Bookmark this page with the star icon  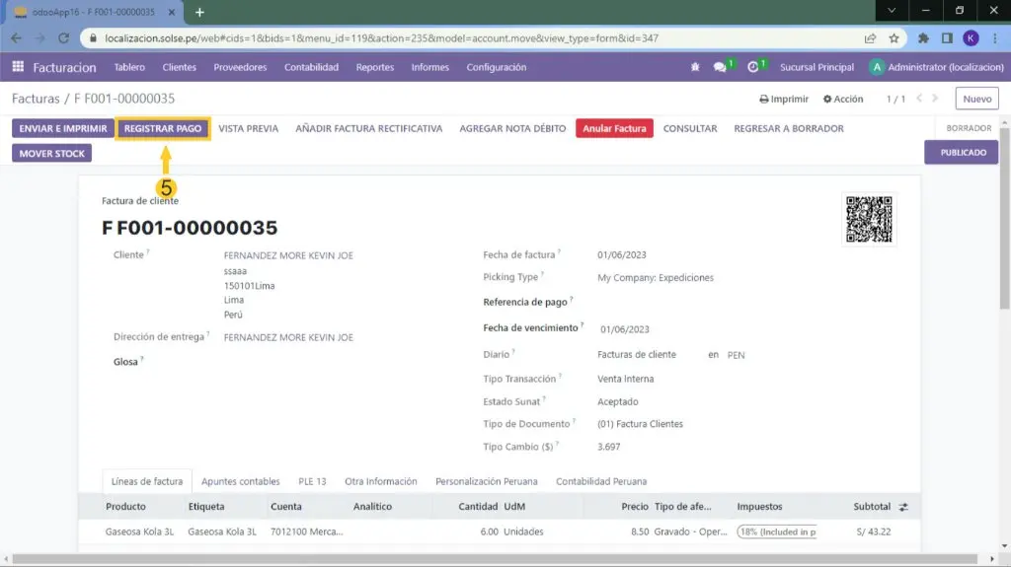click(x=894, y=38)
